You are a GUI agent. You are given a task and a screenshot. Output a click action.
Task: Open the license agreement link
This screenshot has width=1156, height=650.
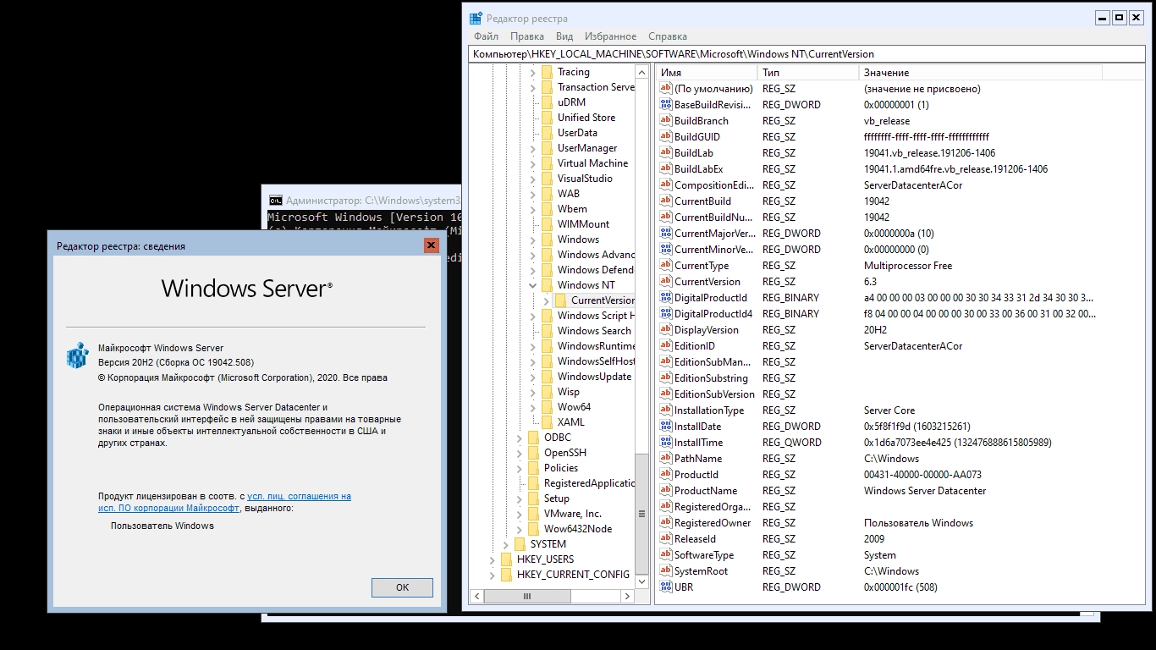(x=224, y=502)
